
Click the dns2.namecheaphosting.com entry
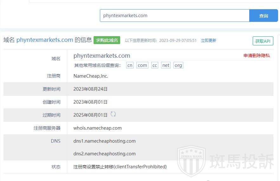click(104, 154)
